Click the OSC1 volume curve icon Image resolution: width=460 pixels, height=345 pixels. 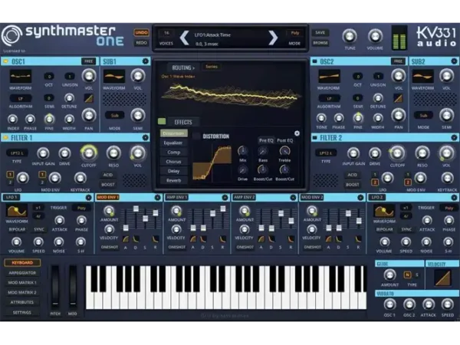(89, 98)
